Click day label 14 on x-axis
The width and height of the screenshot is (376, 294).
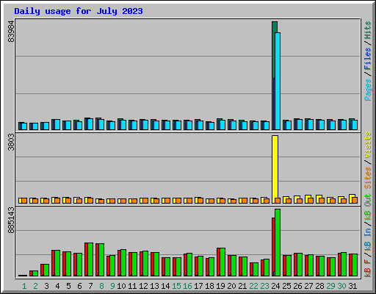(x=165, y=286)
